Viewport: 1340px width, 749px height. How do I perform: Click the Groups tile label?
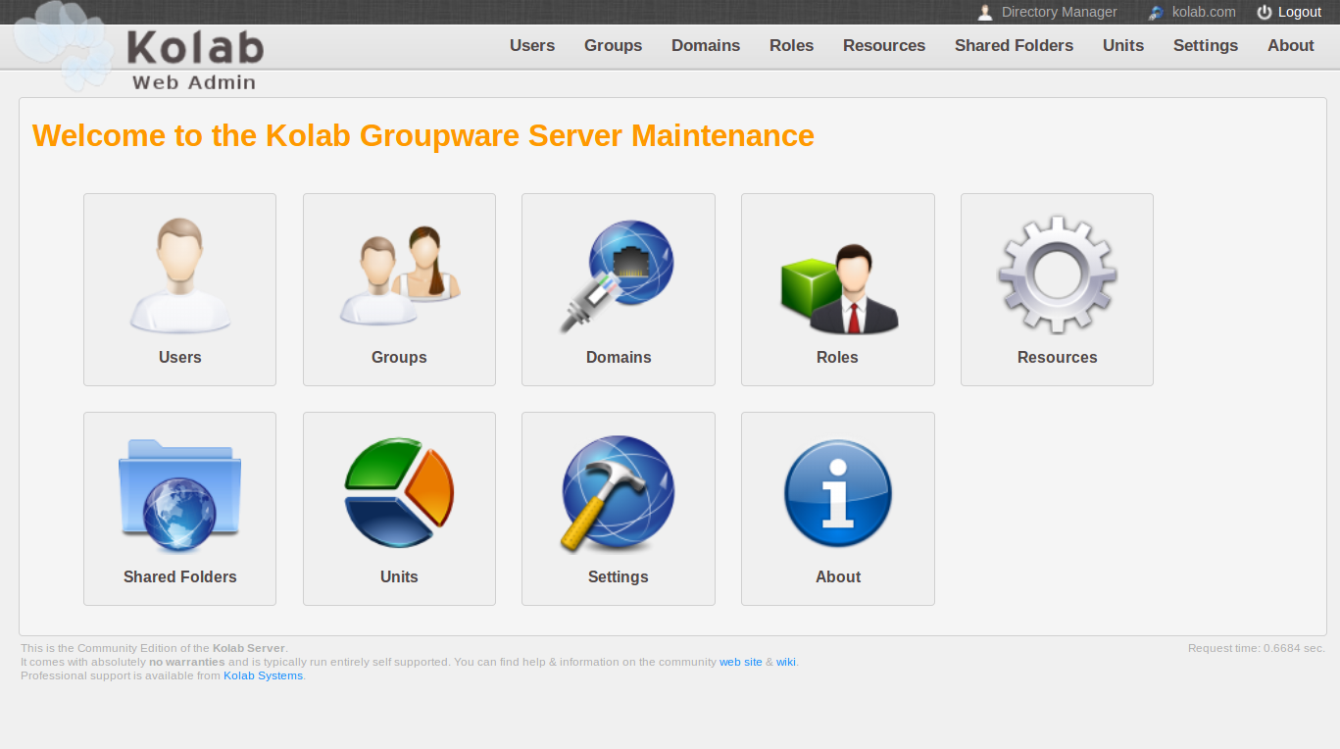[x=399, y=358]
